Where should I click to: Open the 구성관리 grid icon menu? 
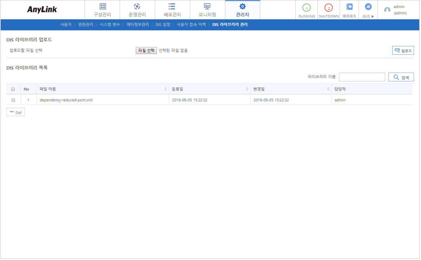pos(102,7)
